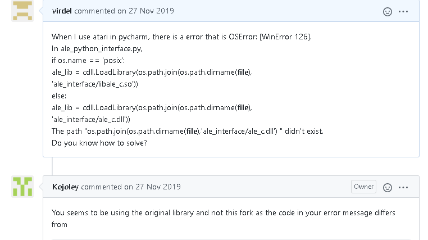Click the 'else:' line in virdel's comment
Viewport: 428px width, 240px height.
point(60,96)
